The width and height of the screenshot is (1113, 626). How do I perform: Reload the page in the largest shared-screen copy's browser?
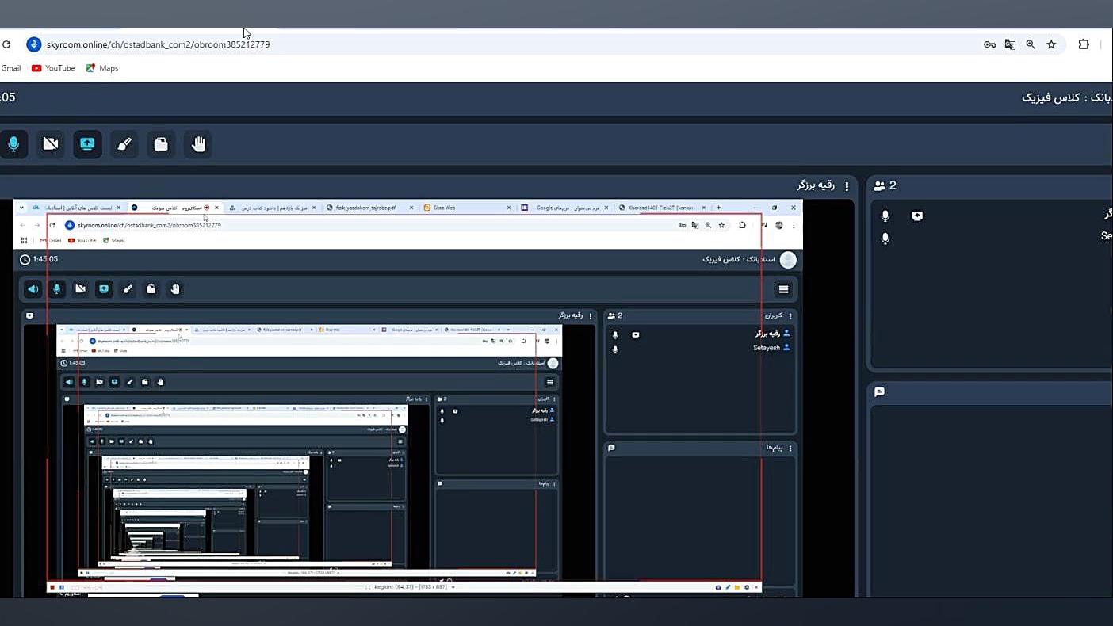(52, 225)
